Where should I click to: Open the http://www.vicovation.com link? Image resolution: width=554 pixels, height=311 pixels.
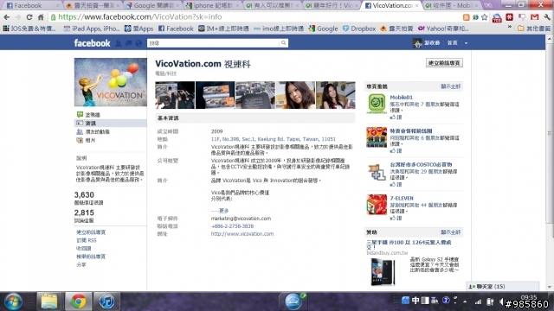tap(242, 234)
